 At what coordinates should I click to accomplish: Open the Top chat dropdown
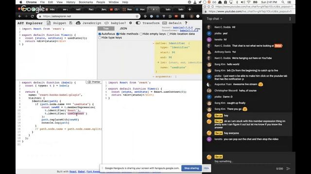214,19
